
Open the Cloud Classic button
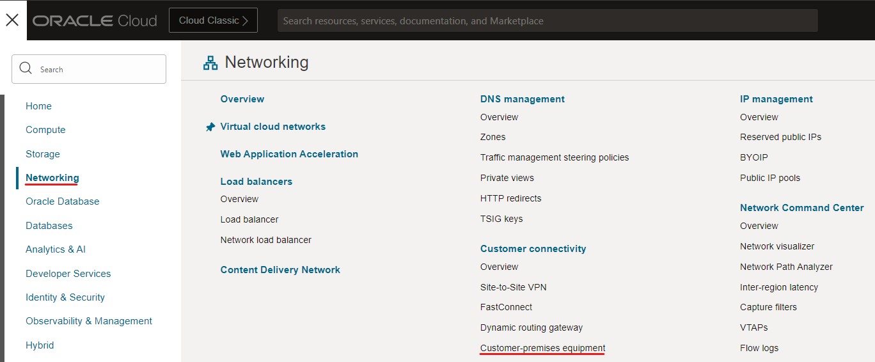[213, 20]
